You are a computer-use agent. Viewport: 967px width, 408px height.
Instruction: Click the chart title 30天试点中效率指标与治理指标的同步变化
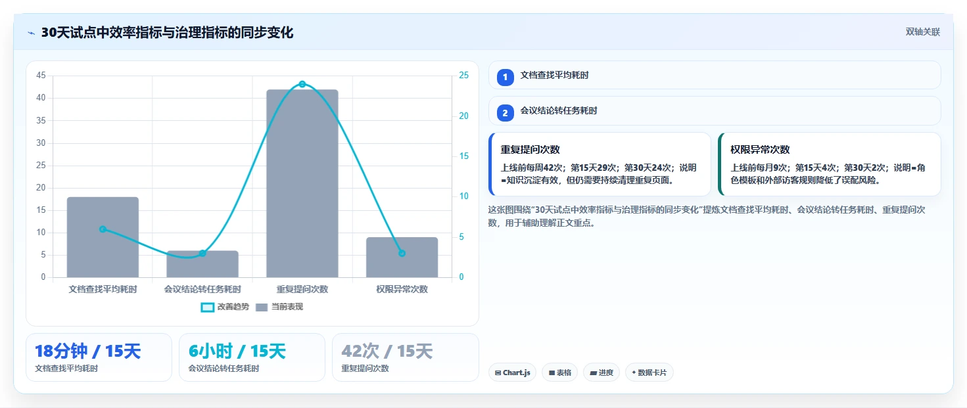click(167, 33)
